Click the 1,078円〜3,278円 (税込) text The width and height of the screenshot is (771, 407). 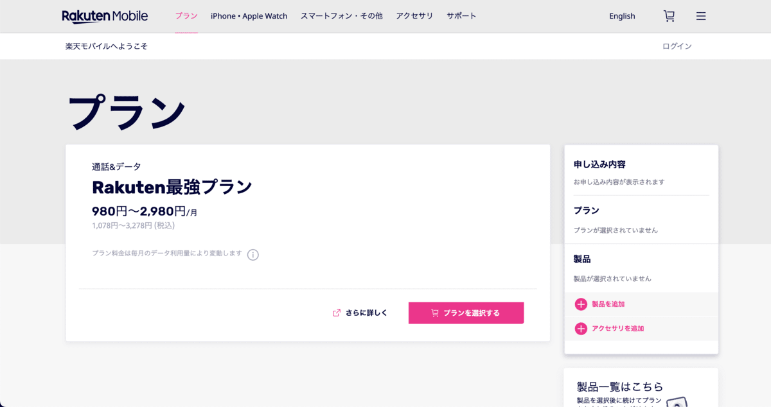click(133, 225)
